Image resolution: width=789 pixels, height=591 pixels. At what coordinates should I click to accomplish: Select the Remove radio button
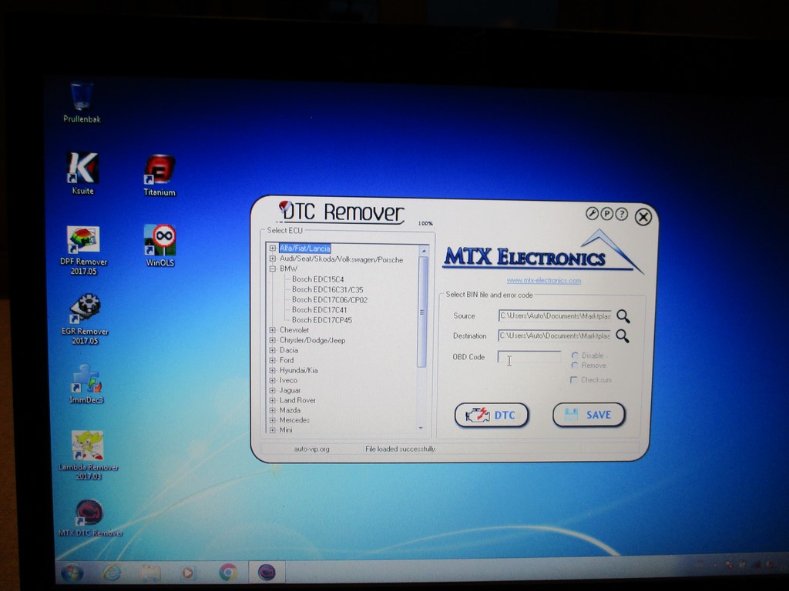(575, 366)
